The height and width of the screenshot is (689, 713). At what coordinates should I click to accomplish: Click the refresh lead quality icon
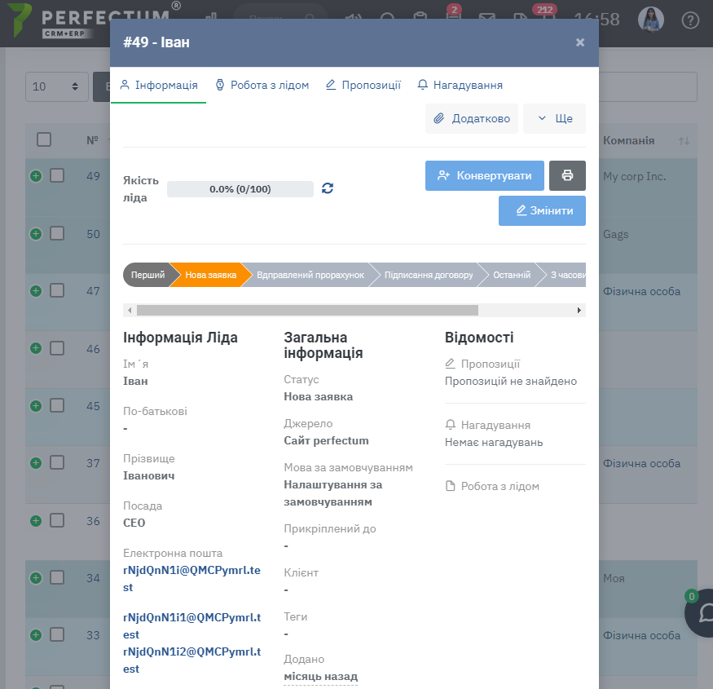[x=328, y=188]
